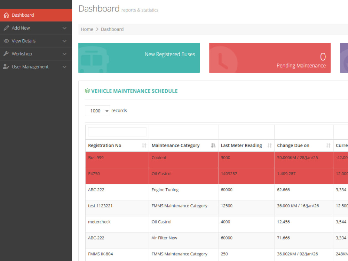This screenshot has width=348, height=261.
Task: Open the 1000 records dropdown
Action: click(97, 111)
